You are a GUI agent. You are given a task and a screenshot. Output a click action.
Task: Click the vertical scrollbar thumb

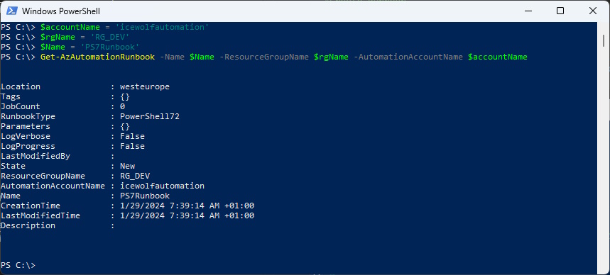point(604,40)
